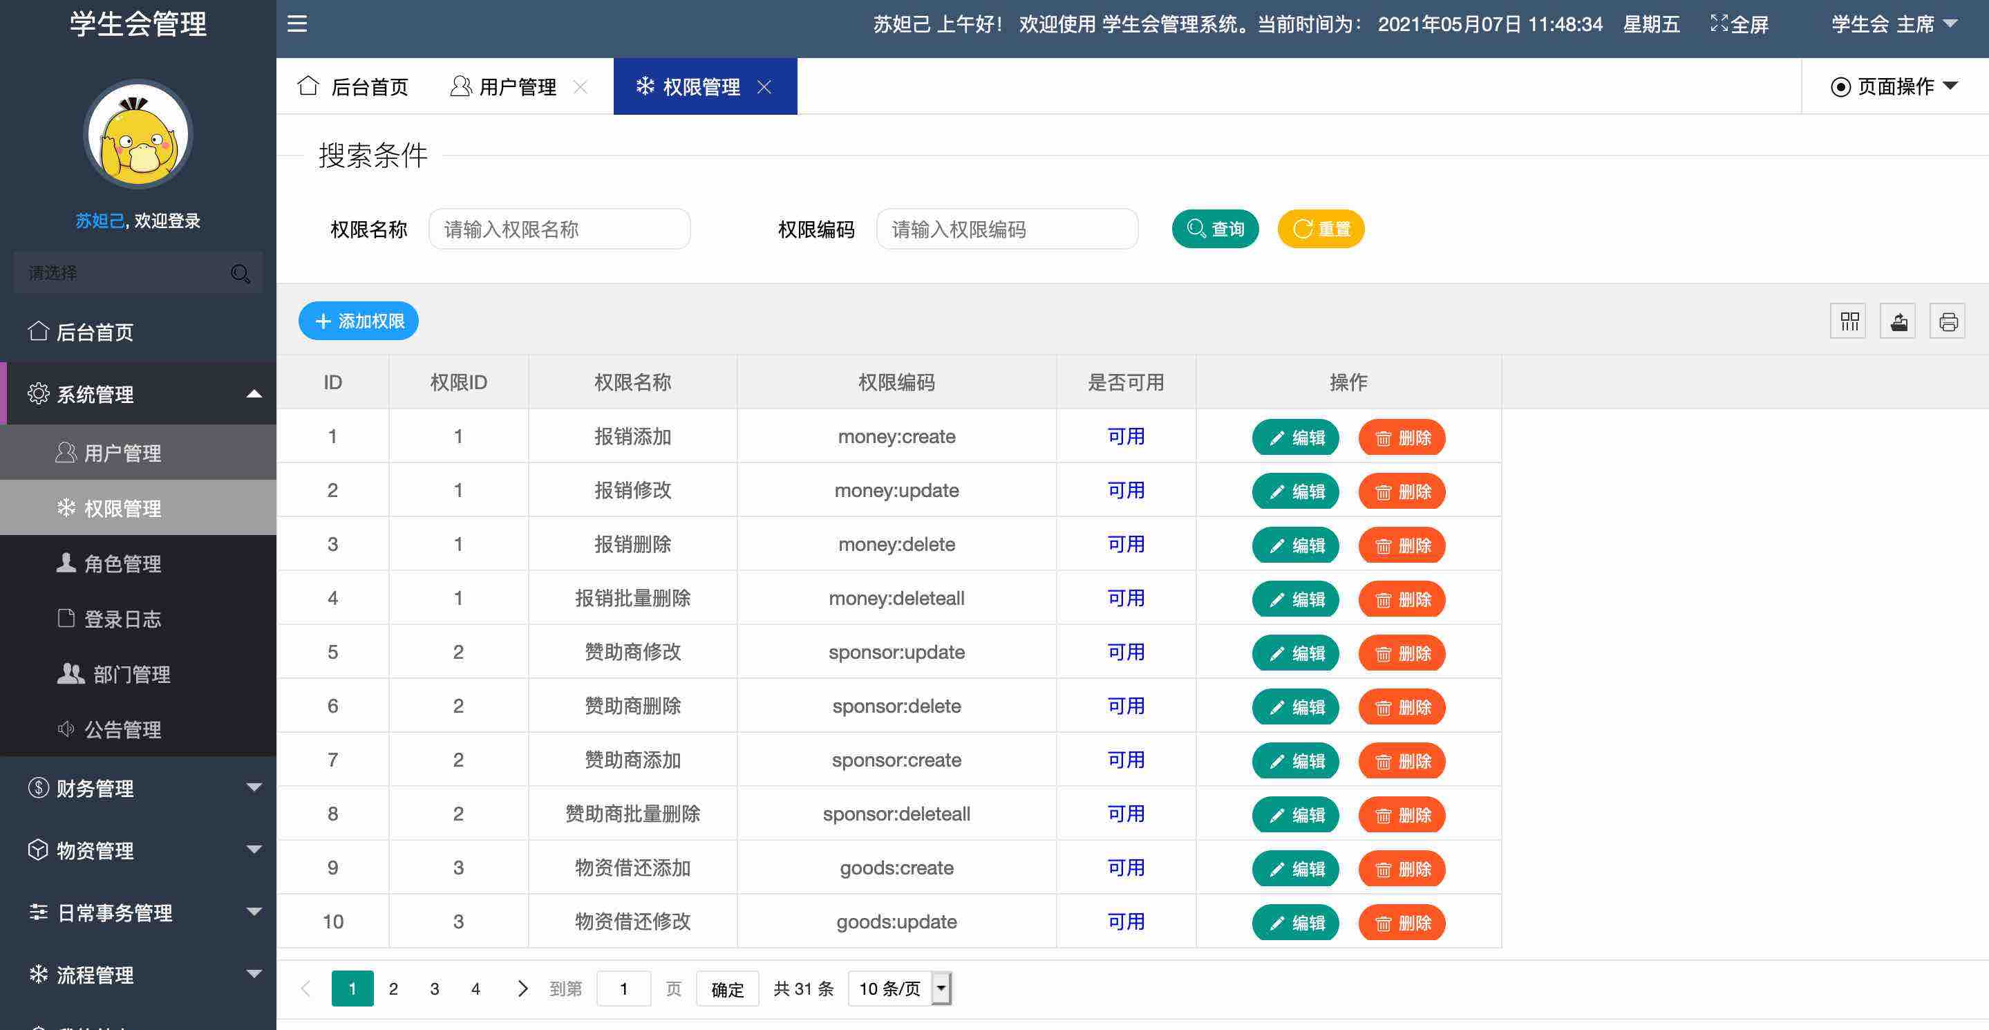
Task: Open the 10 条/页 page size selector
Action: pyautogui.click(x=900, y=989)
